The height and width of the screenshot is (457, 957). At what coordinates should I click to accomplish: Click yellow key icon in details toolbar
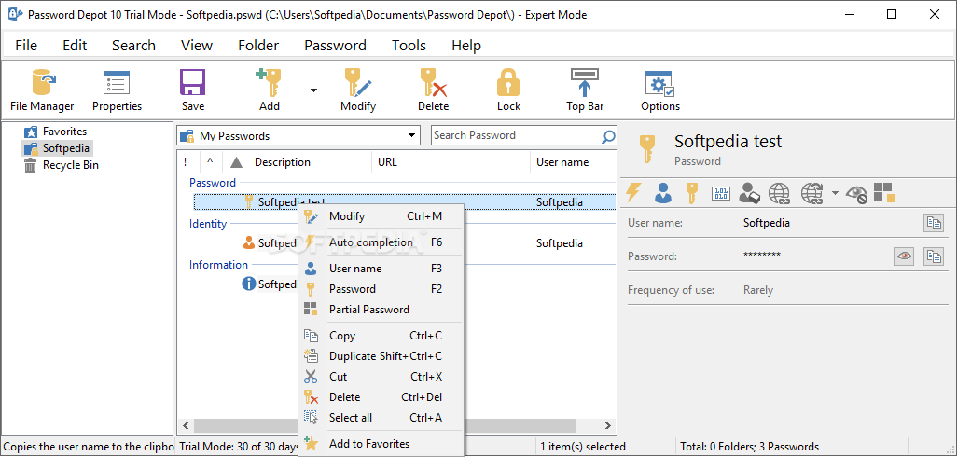point(691,193)
